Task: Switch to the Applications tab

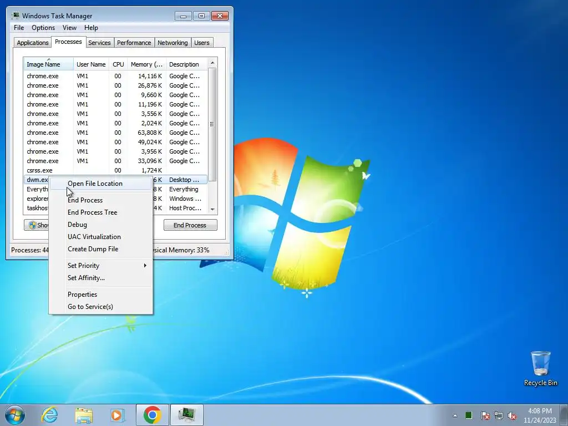Action: tap(33, 43)
